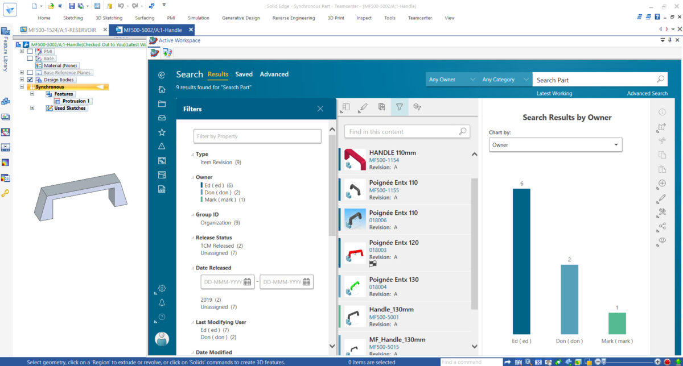The image size is (683, 366).
Task: Open the Any Owner dropdown
Action: tap(451, 80)
